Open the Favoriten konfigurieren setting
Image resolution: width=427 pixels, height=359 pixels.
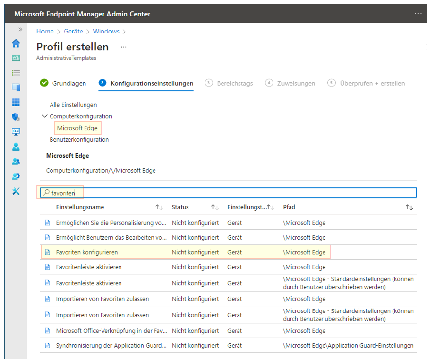point(87,252)
